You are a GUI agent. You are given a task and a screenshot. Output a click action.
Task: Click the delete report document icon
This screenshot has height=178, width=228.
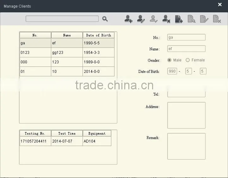[x=217, y=19]
